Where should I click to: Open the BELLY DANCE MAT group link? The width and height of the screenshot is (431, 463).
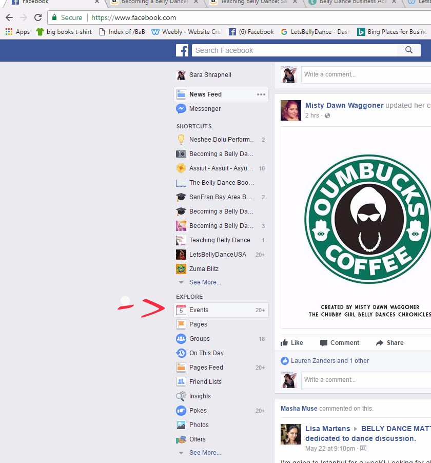click(x=396, y=429)
